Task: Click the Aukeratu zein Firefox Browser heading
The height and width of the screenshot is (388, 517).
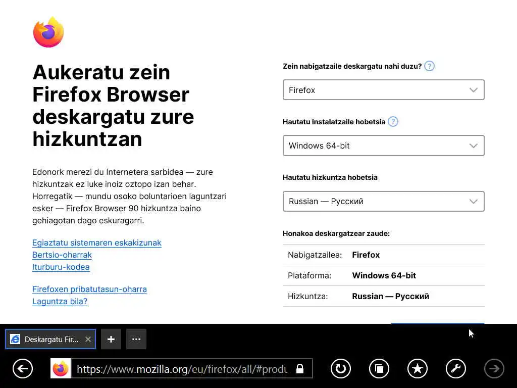Action: [113, 106]
